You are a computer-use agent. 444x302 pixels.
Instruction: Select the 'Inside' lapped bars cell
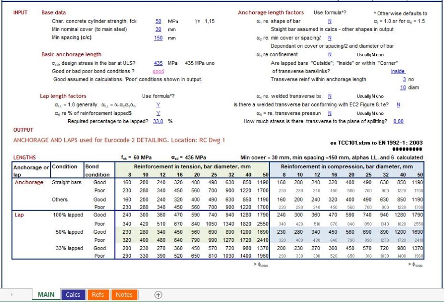[x=398, y=71]
